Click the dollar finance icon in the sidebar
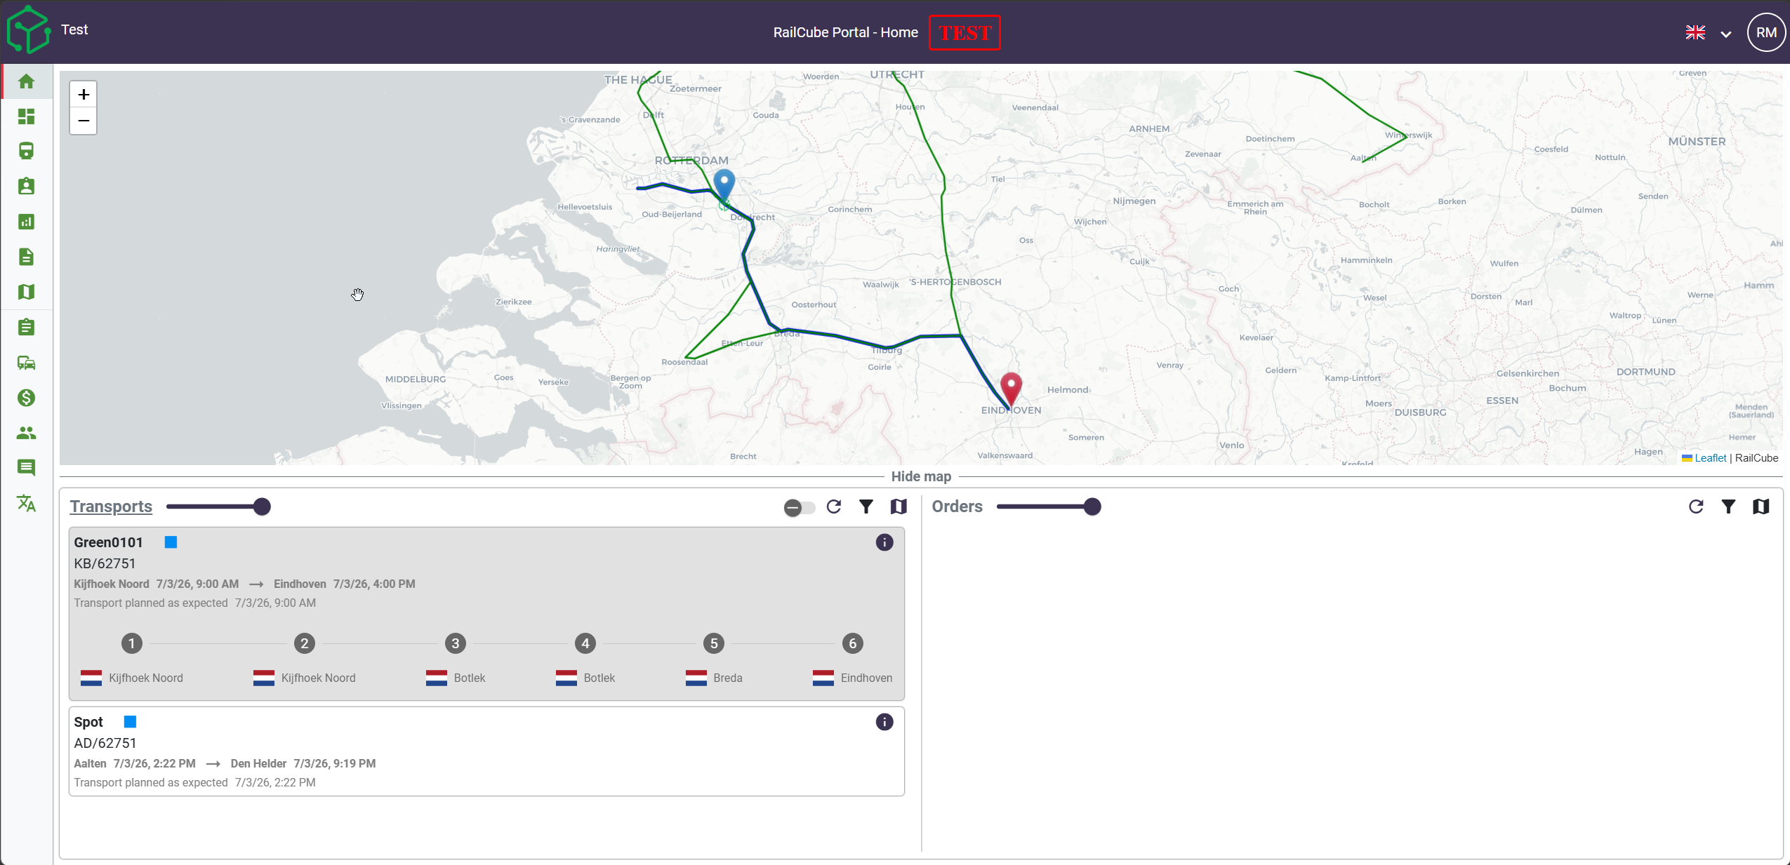The height and width of the screenshot is (865, 1790). [26, 398]
